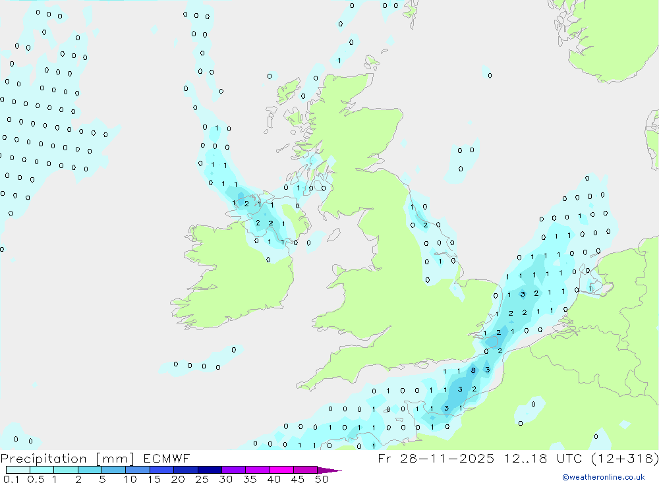Image resolution: width=659 pixels, height=483 pixels.
Task: Click the legend tick label '50'
Action: pos(322,479)
